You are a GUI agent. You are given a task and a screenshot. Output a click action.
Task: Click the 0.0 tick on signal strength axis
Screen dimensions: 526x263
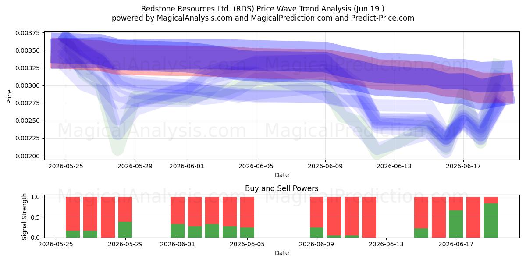(x=35, y=237)
